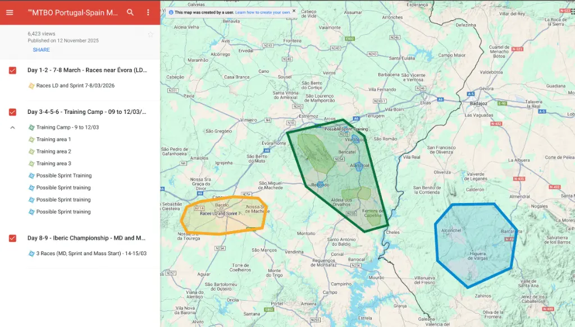Select Training area 3 in the list
Image resolution: width=575 pixels, height=327 pixels.
coord(53,164)
